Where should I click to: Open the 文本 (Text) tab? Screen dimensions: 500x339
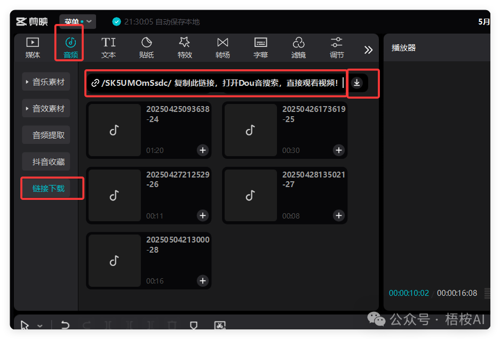pos(108,48)
